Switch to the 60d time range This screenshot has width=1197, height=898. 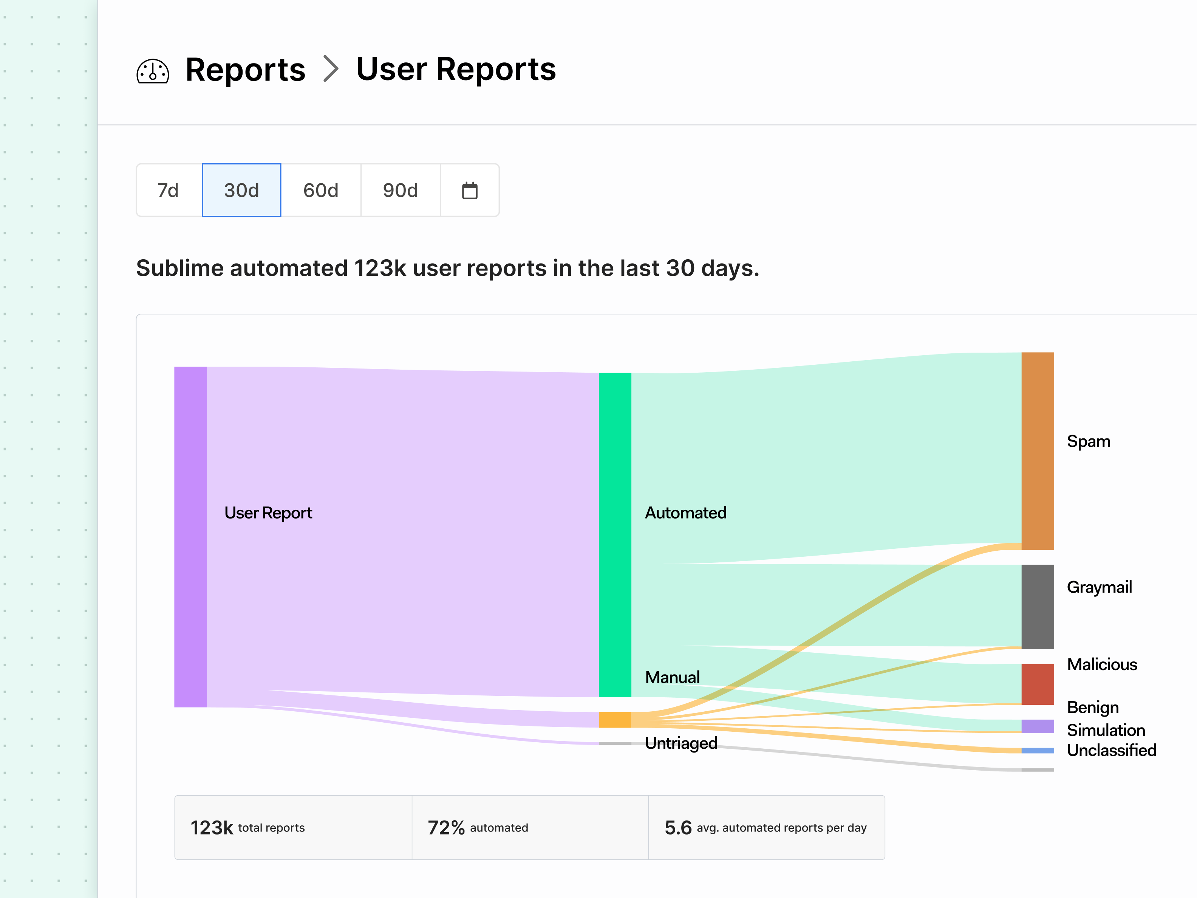320,190
